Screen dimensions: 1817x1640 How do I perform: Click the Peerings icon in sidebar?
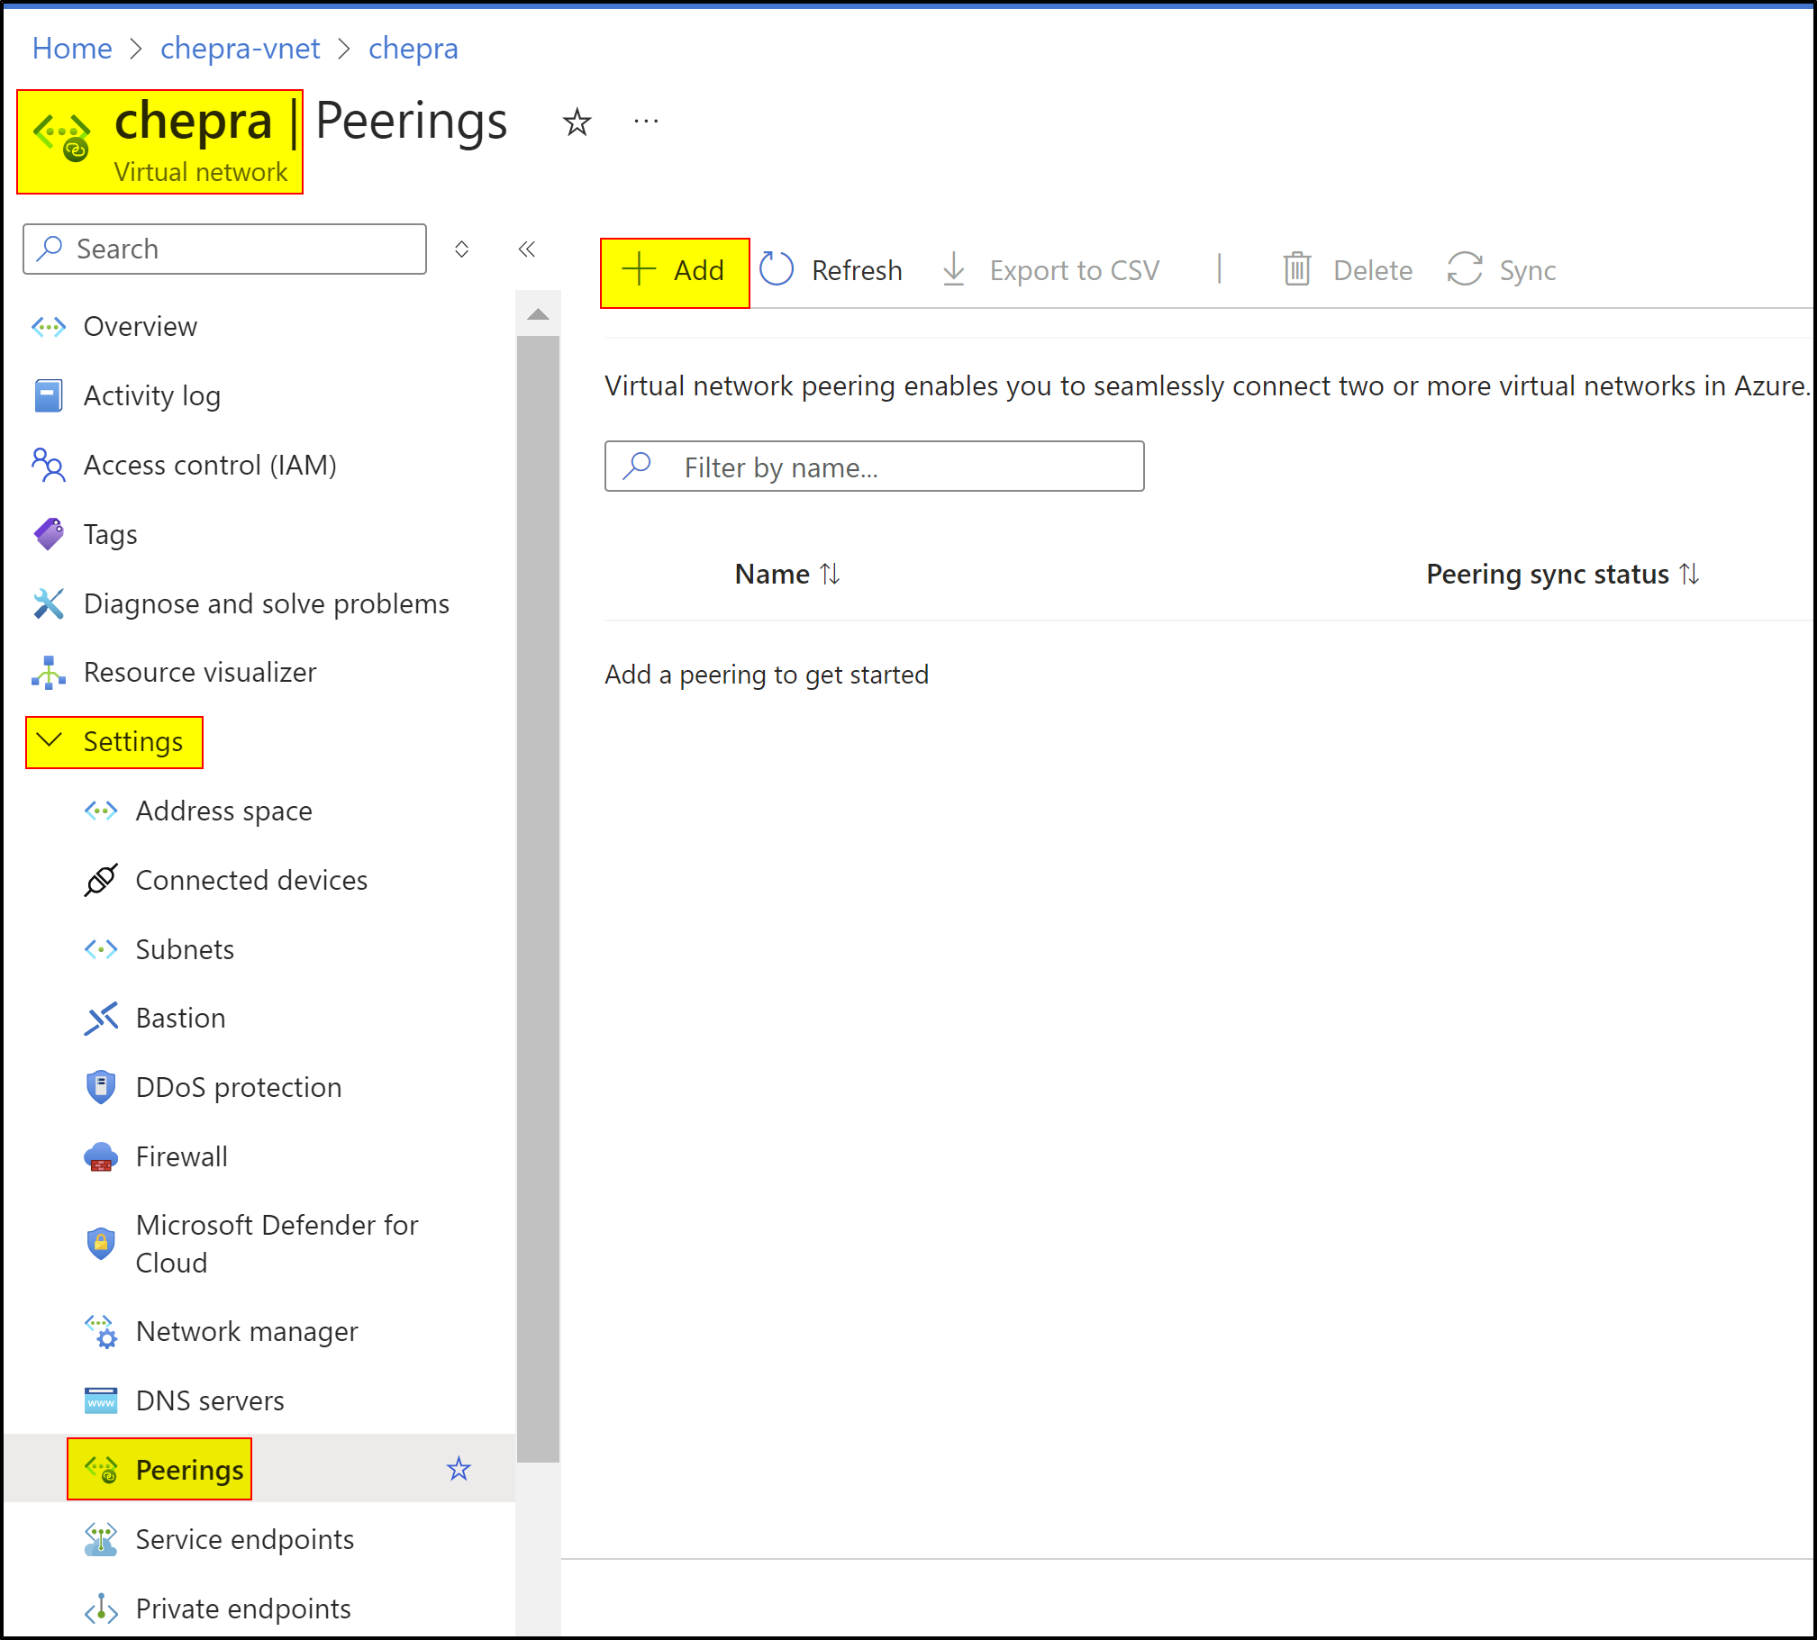(101, 1470)
